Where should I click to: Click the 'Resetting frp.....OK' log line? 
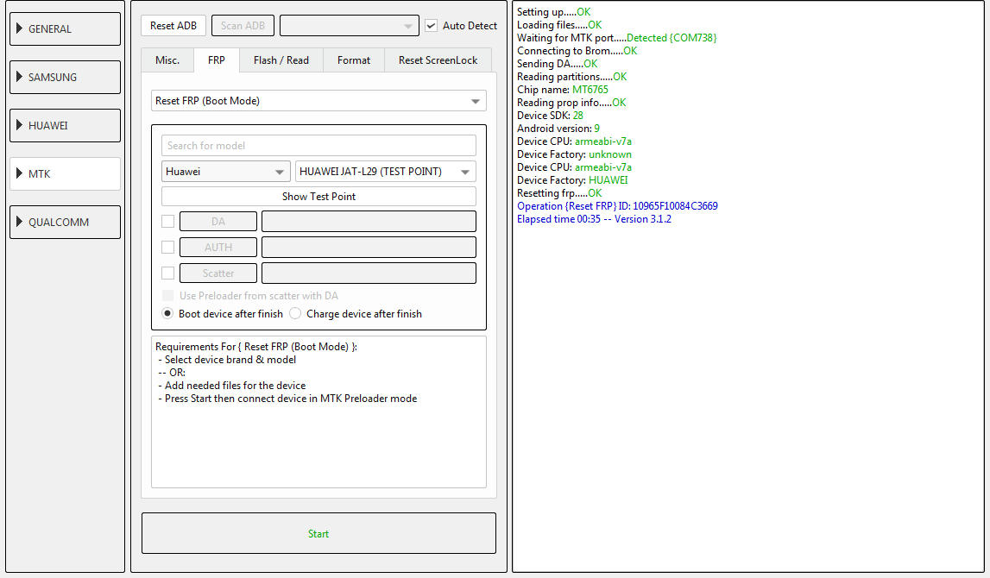point(559,193)
